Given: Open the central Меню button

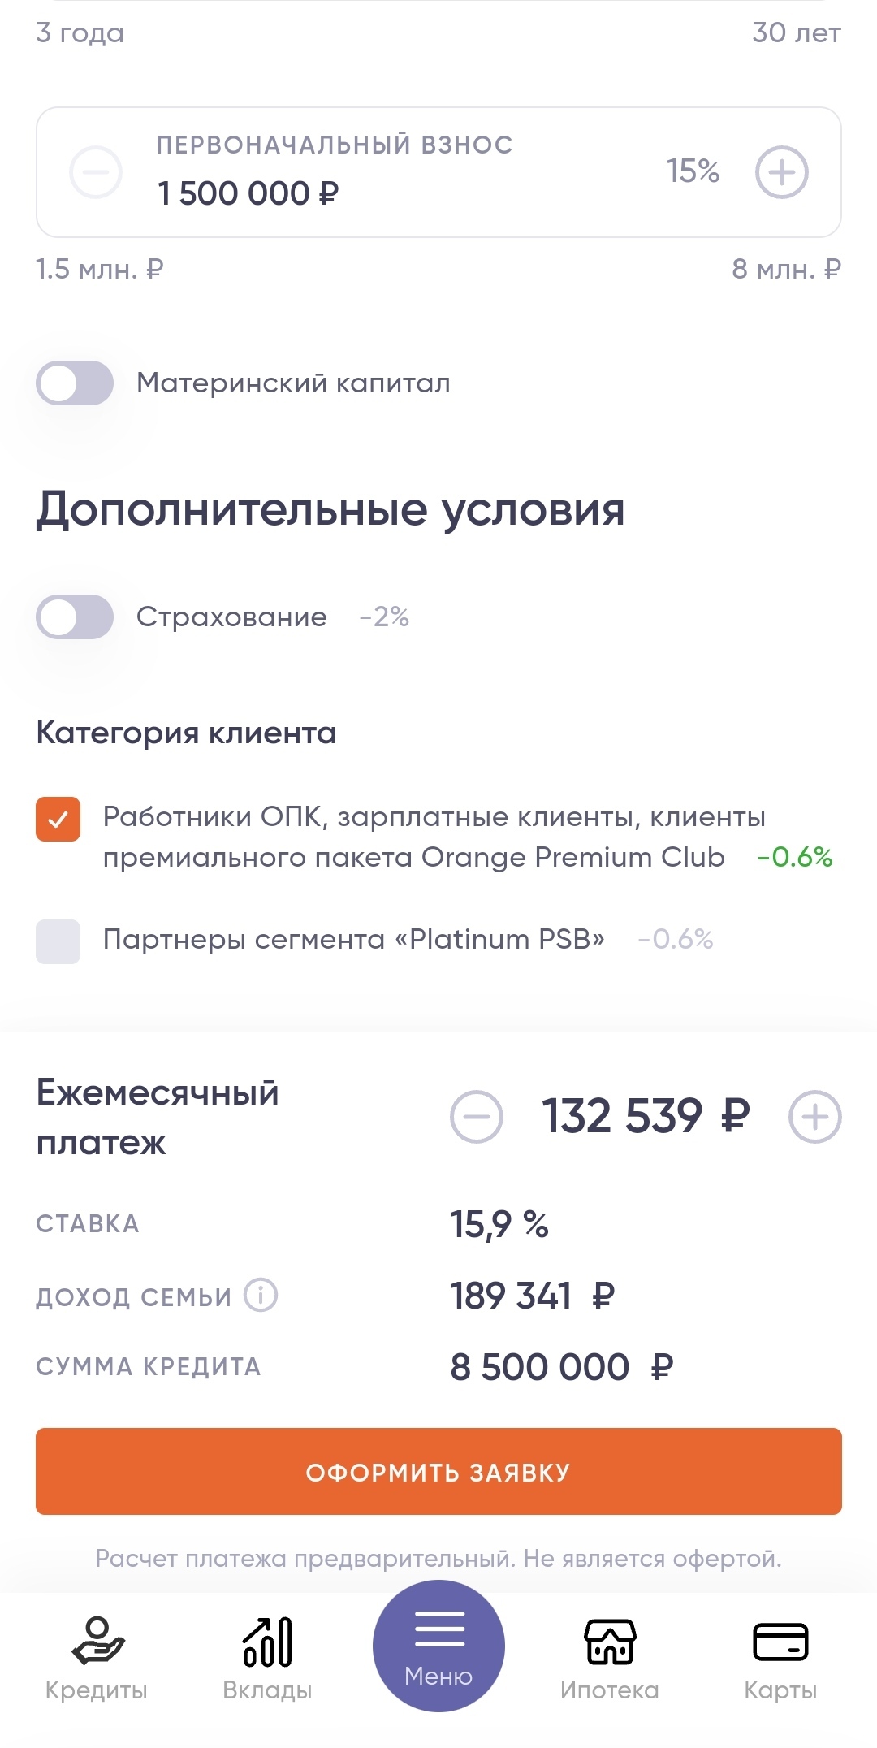Looking at the screenshot, I should point(438,1646).
